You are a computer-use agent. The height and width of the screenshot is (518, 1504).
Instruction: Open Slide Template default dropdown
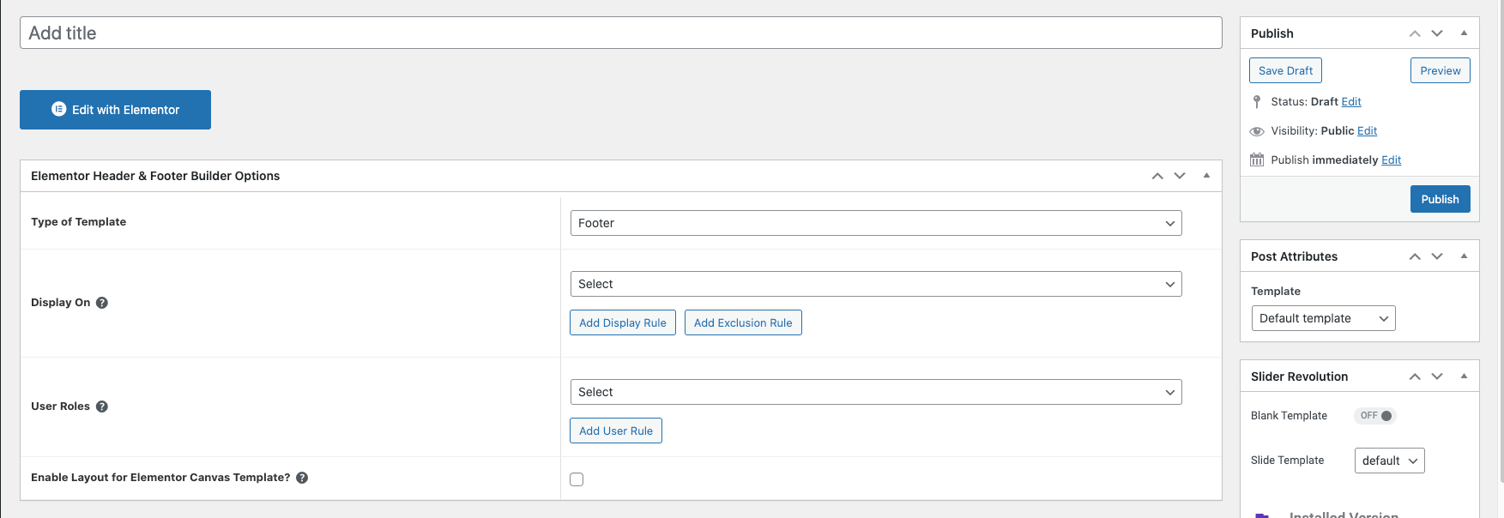click(x=1389, y=461)
